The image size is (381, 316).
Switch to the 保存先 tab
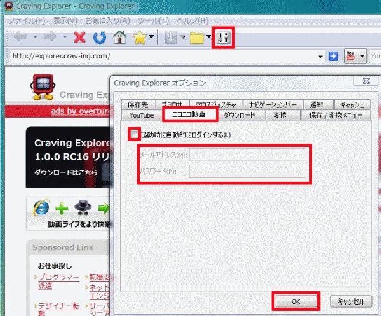[x=138, y=105]
